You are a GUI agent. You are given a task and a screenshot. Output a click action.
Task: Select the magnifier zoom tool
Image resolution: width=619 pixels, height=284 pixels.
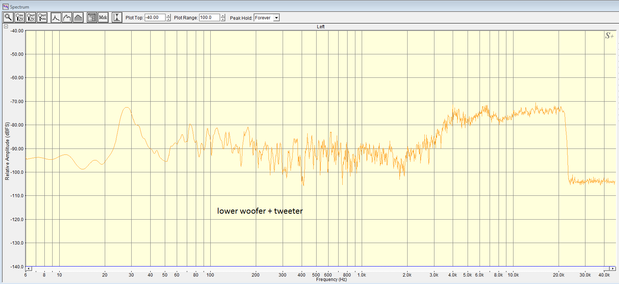(x=8, y=17)
